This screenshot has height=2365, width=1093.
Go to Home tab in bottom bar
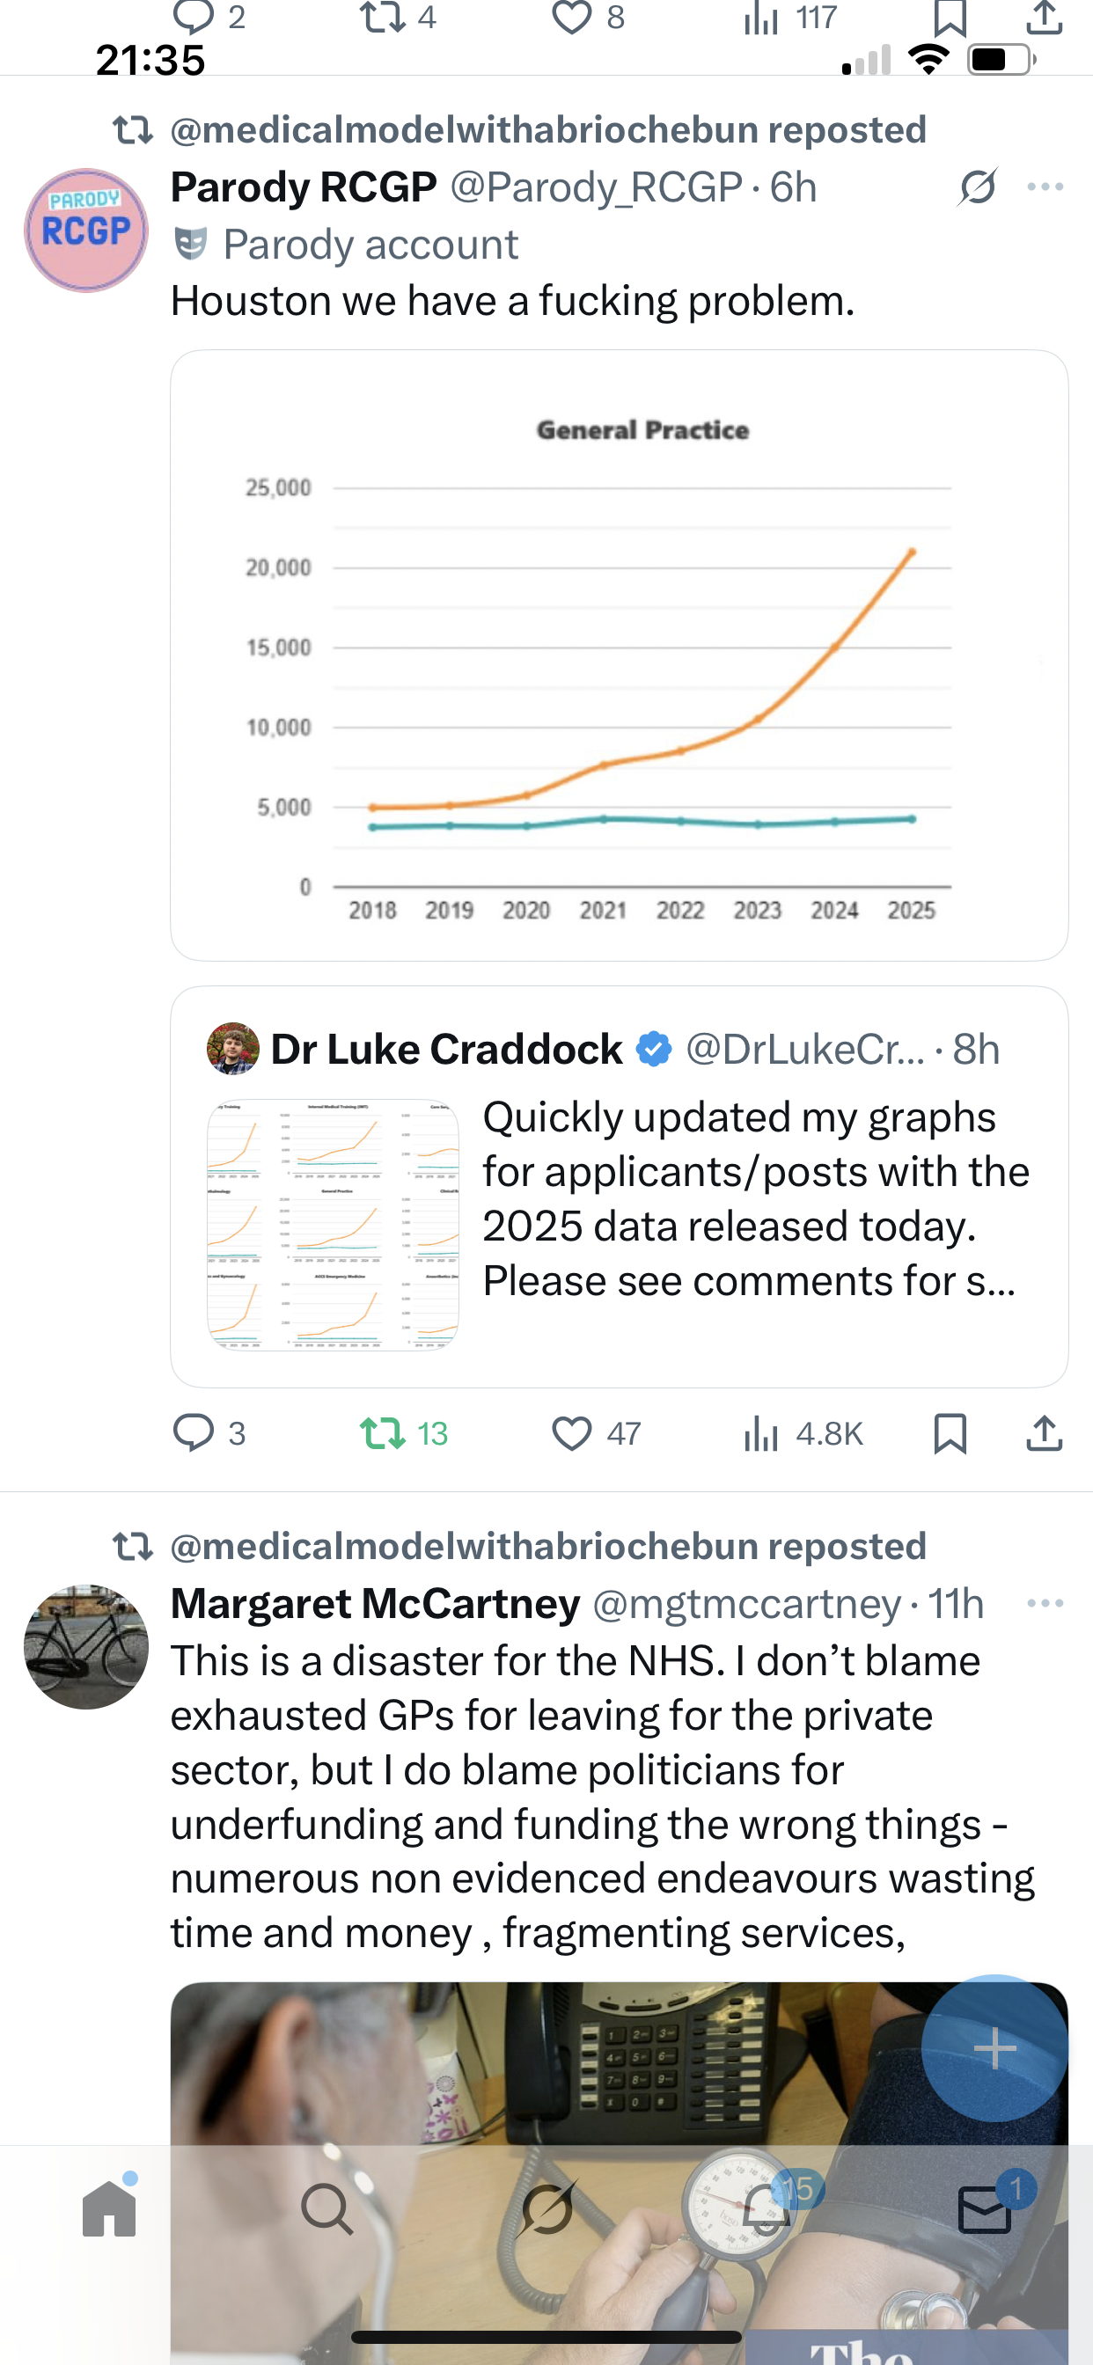109,2208
